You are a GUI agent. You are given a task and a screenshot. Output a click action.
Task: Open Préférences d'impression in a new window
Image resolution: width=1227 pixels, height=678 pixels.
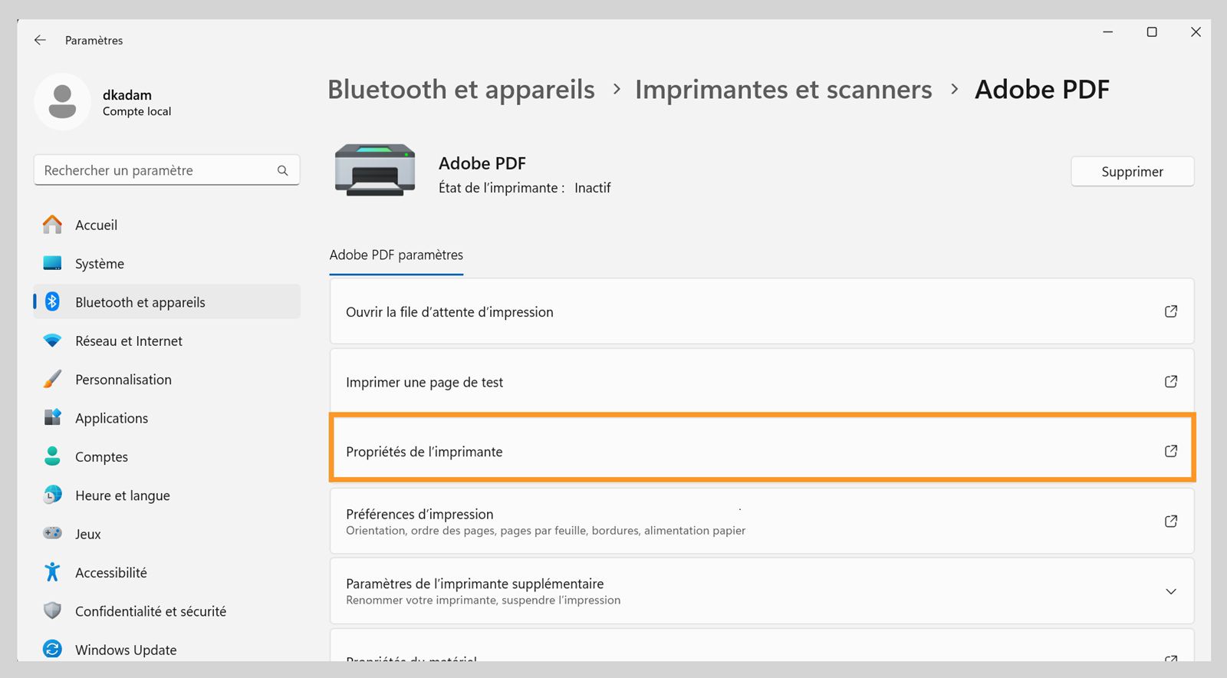click(762, 521)
